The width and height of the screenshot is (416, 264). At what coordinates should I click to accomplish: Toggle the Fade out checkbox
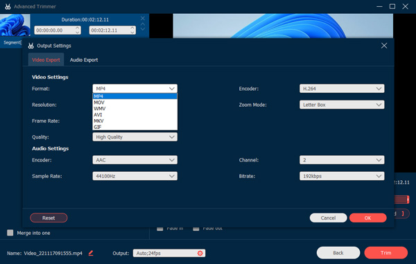coord(196,229)
